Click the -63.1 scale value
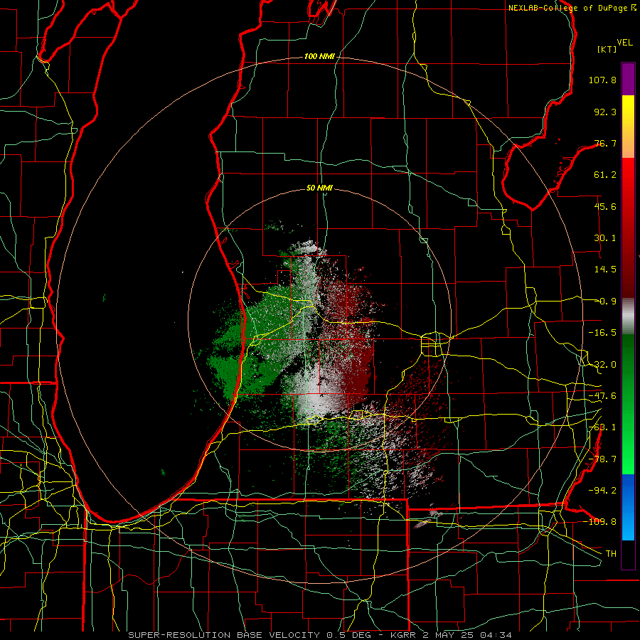 (x=602, y=427)
